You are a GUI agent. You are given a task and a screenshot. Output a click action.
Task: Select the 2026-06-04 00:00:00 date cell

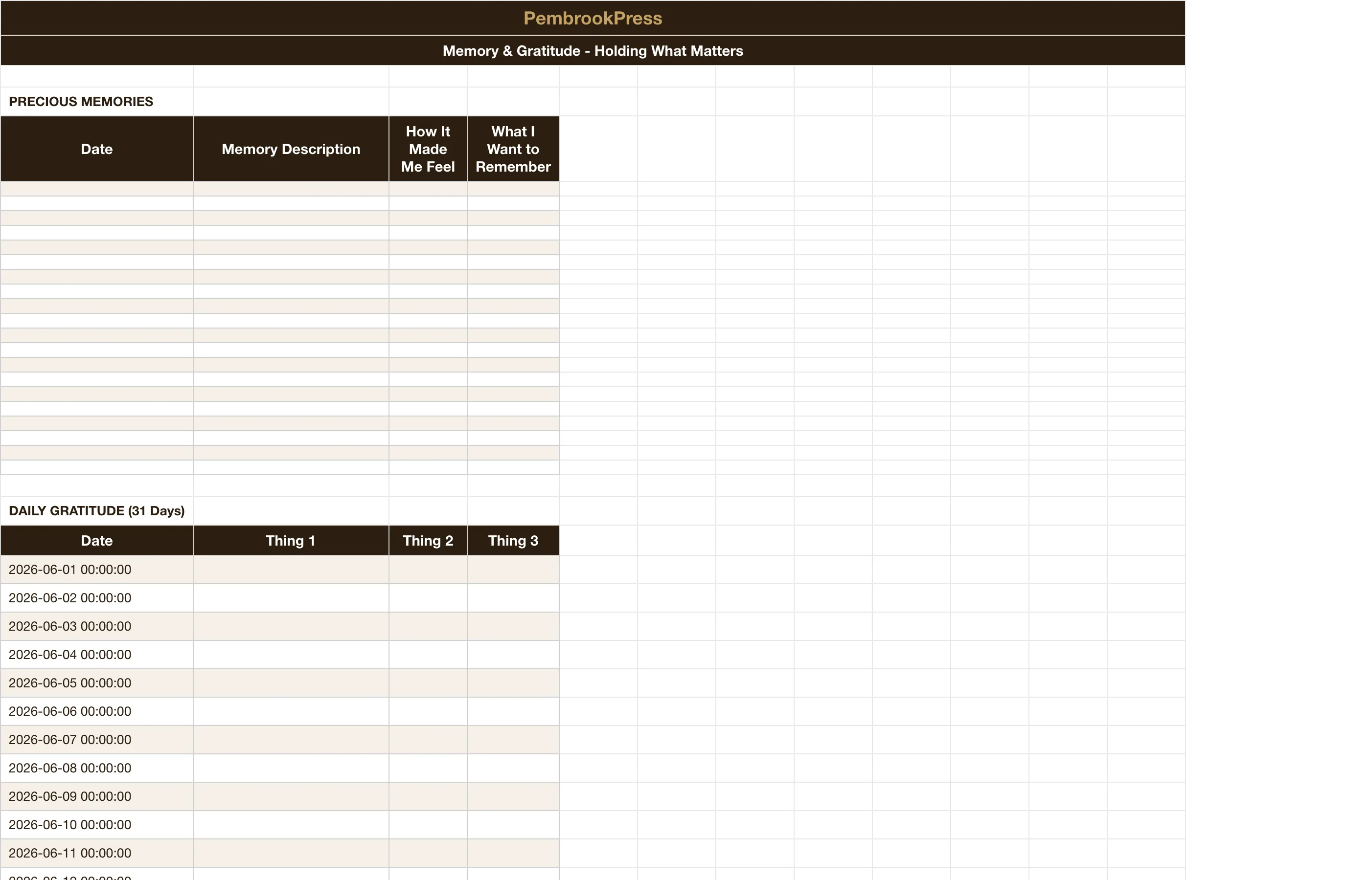(96, 655)
